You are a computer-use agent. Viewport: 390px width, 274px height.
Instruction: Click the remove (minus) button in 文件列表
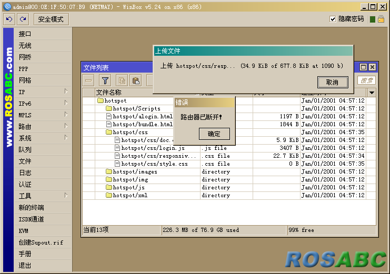88,80
